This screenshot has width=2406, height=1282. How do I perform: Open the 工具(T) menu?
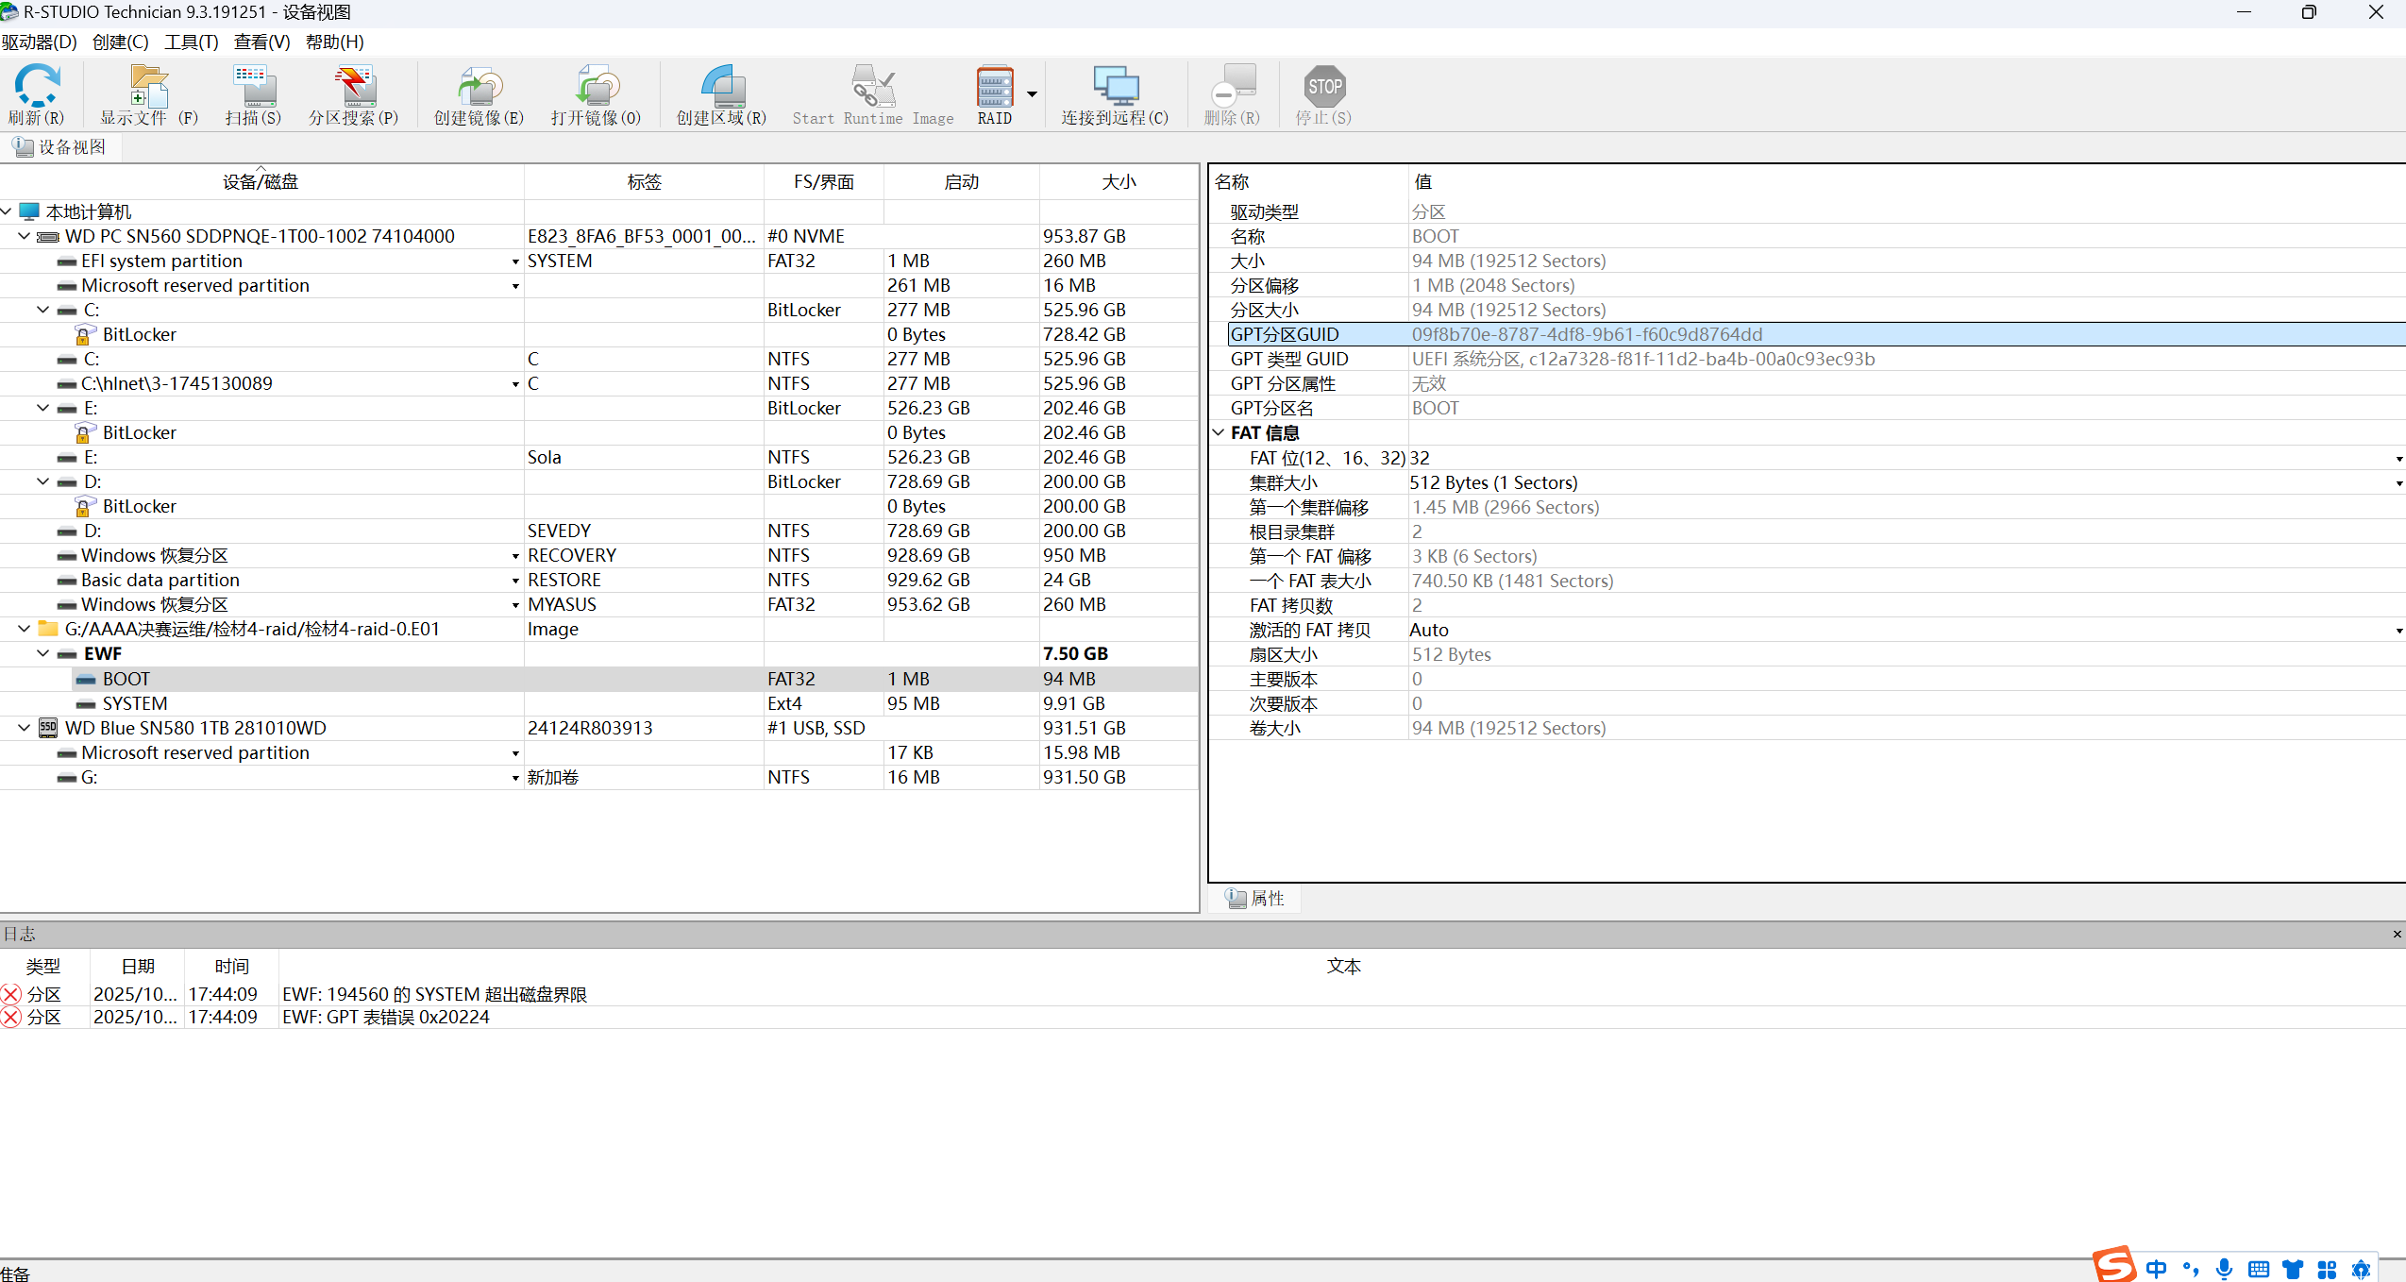coord(191,42)
